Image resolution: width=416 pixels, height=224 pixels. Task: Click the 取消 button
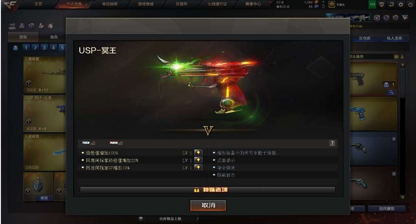pyautogui.click(x=208, y=205)
